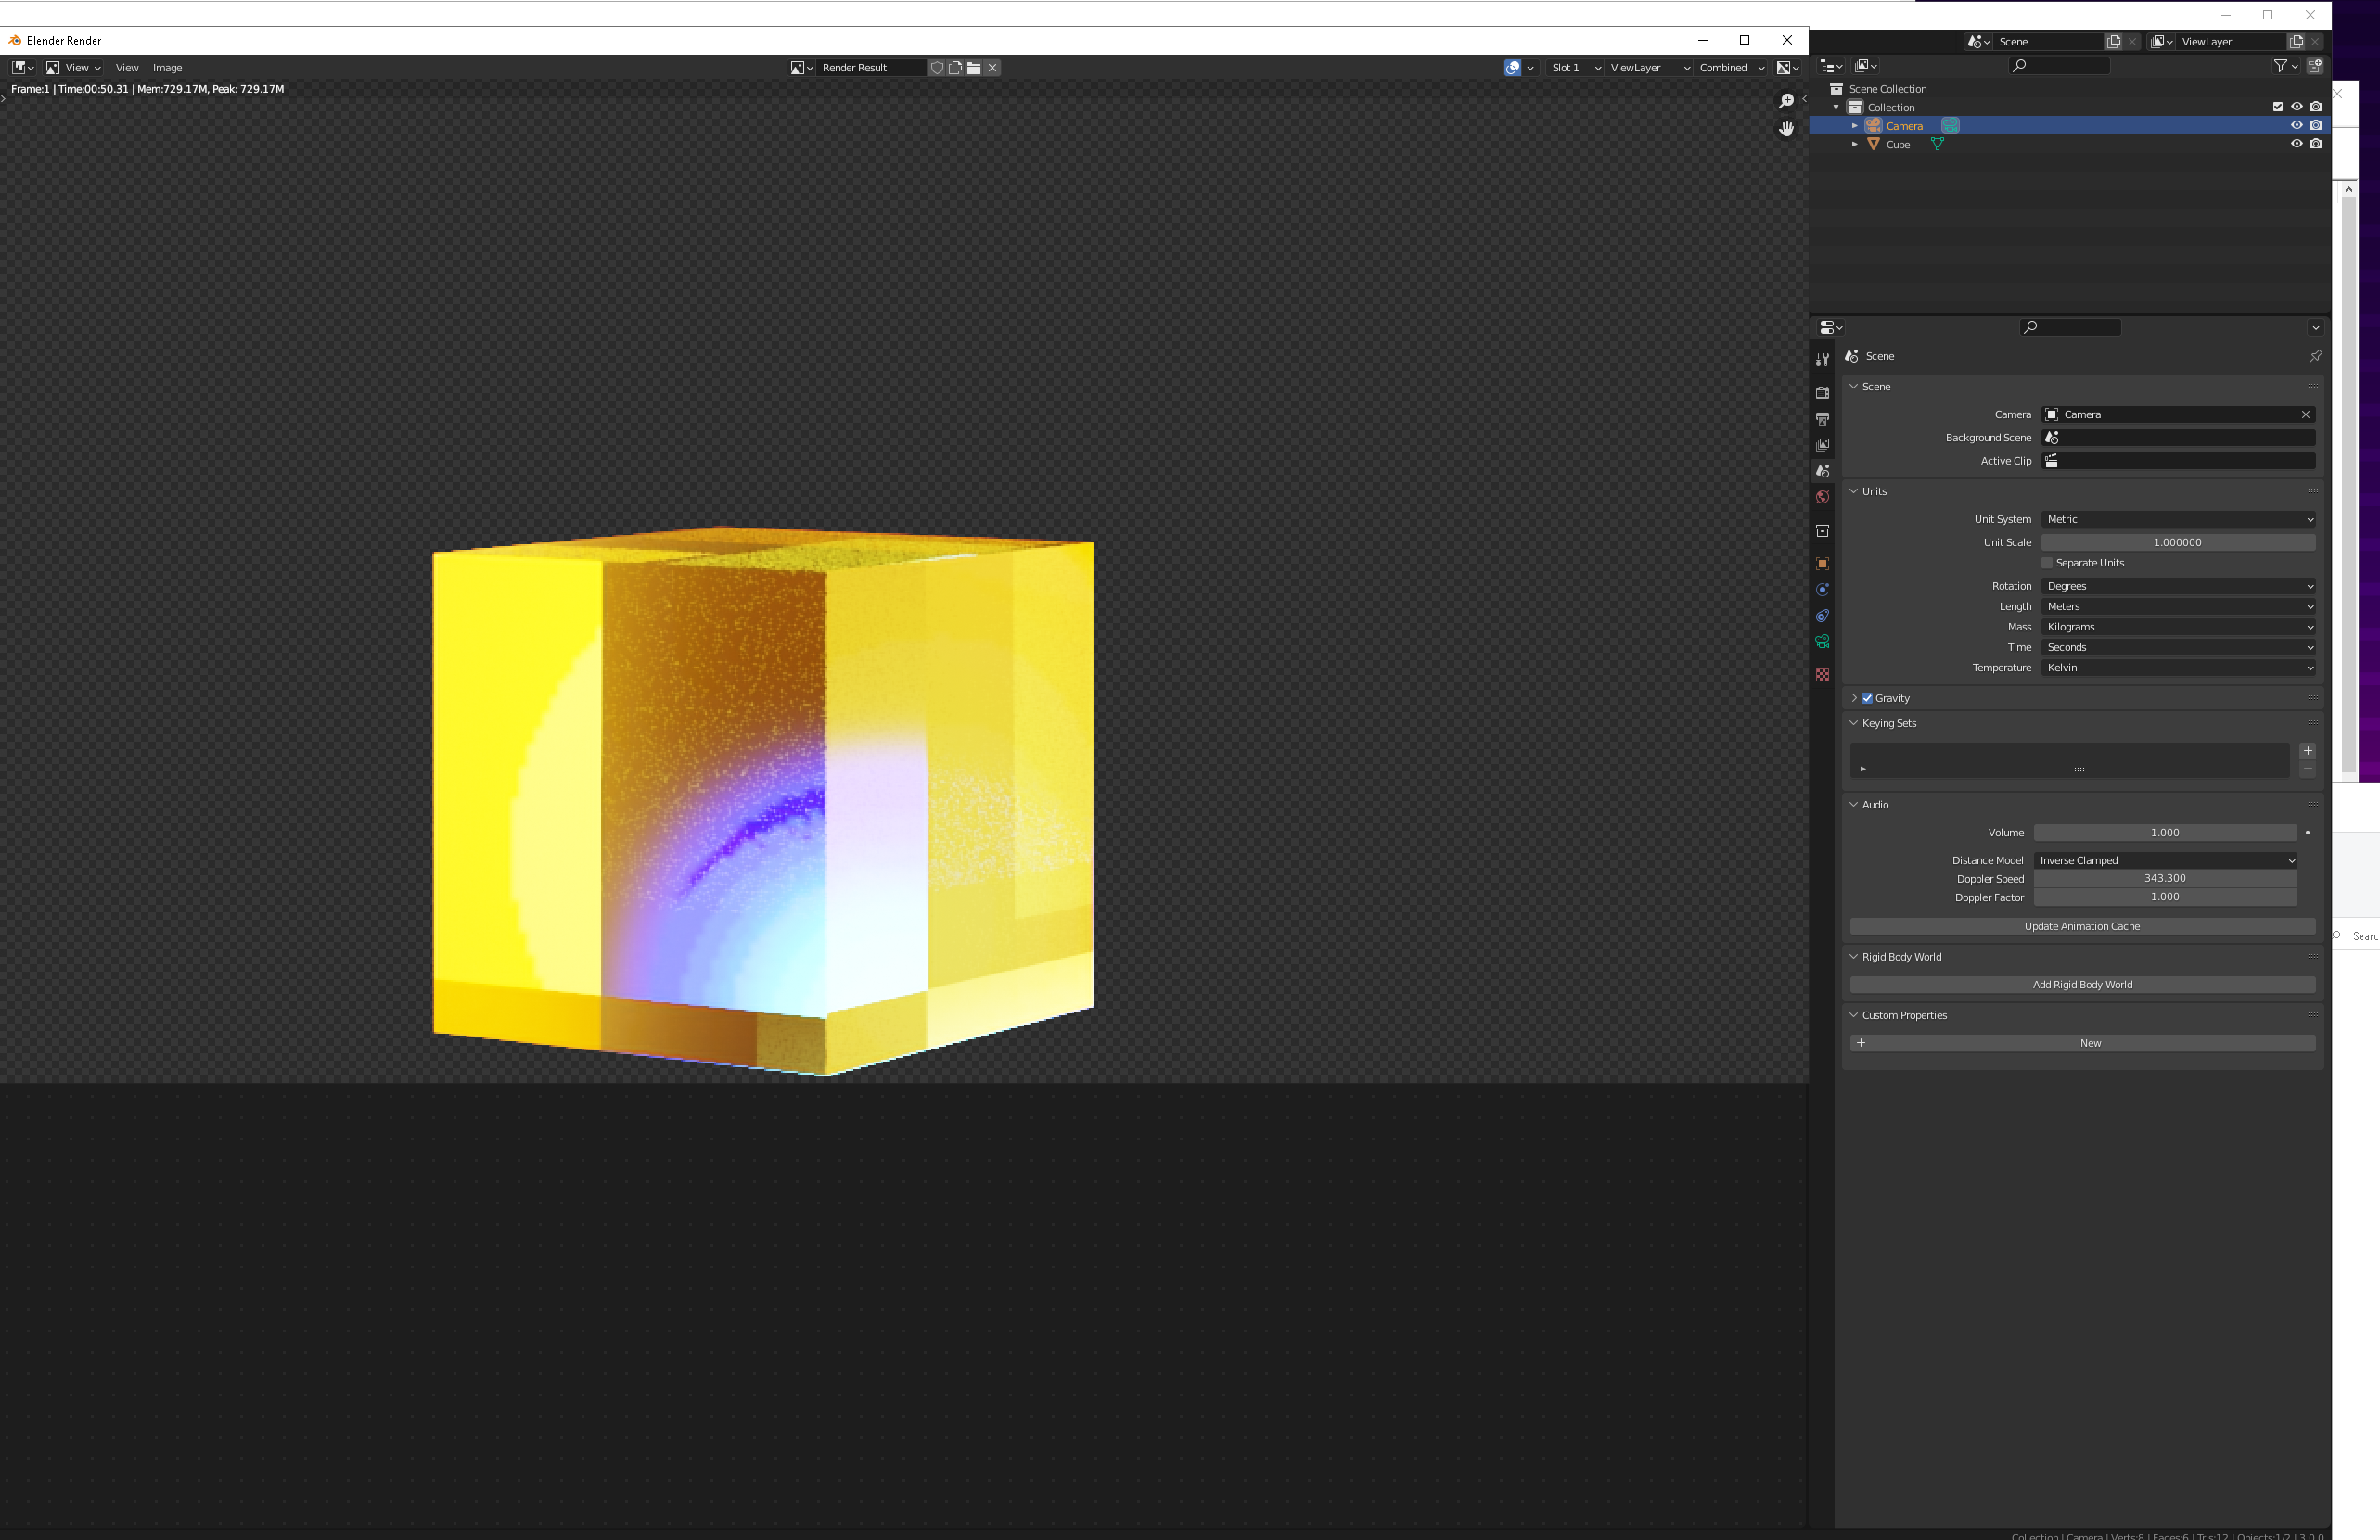2380x1540 pixels.
Task: Click Add Rigid Body World
Action: click(2082, 985)
